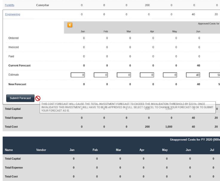Edit the Jan Estimate input field
Viewport: 220px width, 181px height.
coord(78,75)
